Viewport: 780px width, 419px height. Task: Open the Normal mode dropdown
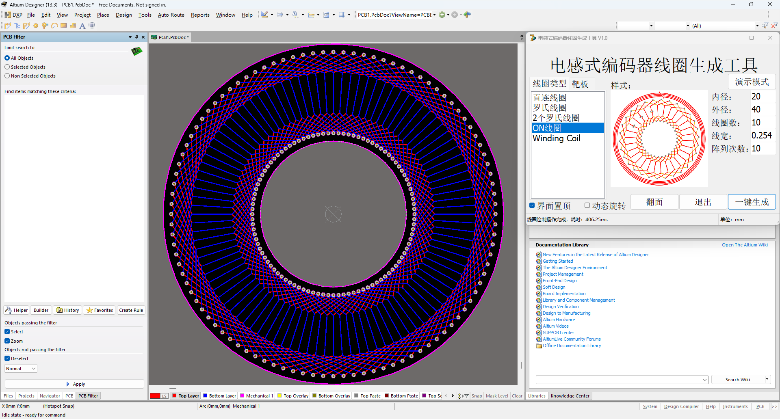[21, 369]
